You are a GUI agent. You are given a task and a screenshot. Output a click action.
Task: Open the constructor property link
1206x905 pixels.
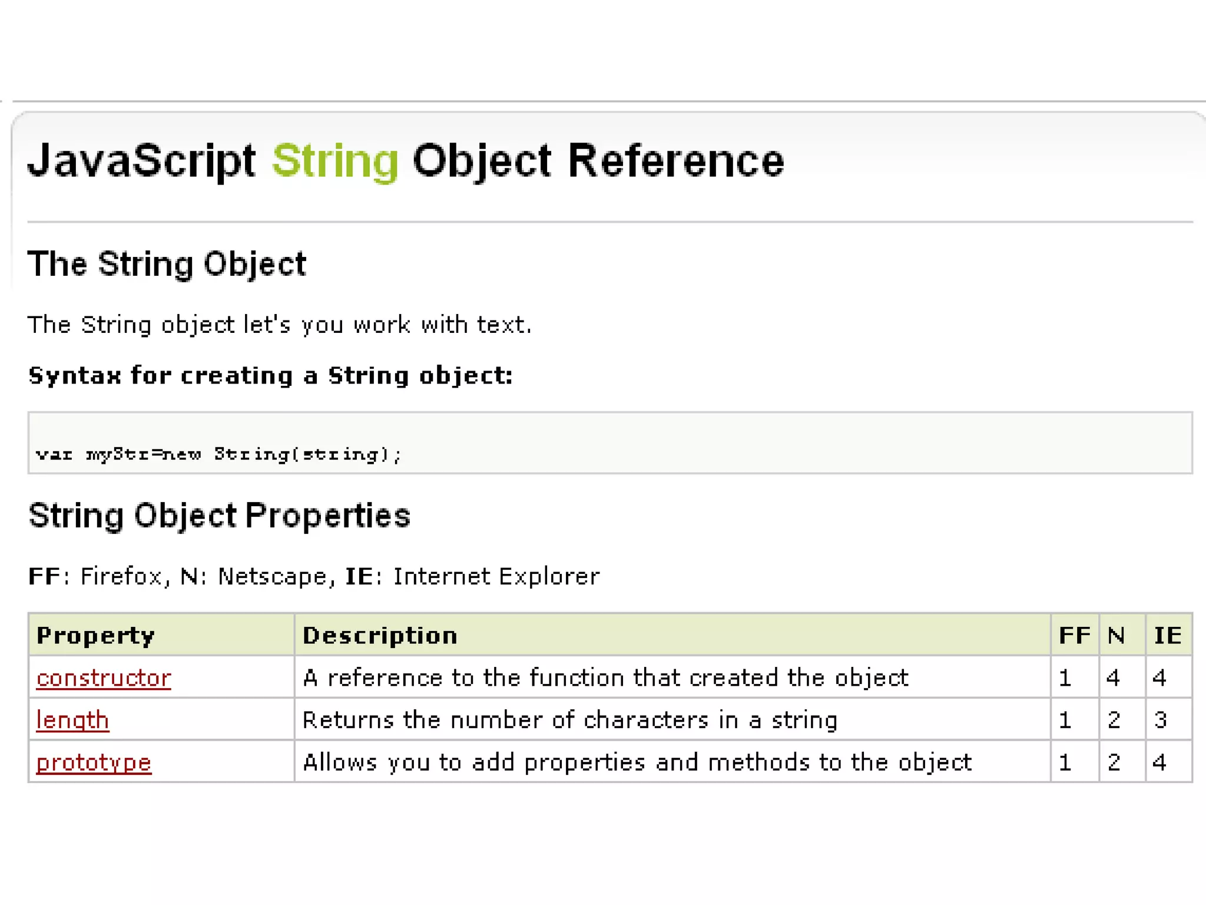coord(104,678)
